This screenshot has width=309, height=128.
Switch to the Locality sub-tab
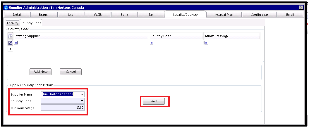tap(13, 23)
